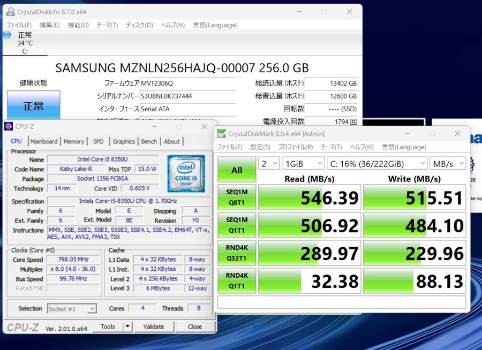Click the CPU-Z title bar icon
Screen dimensions: 482x350
[9, 127]
